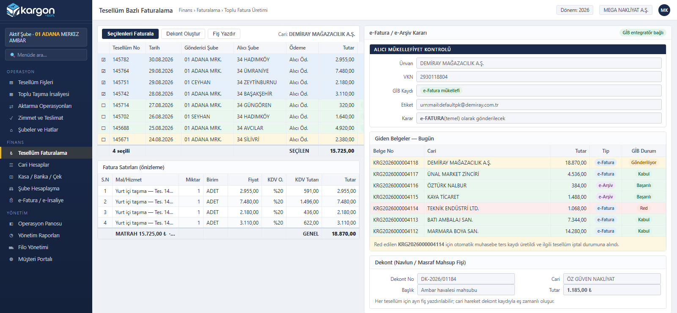677x313 pixels.
Task: Click the Toplu Taşıma İrsaliyesi sidebar icon
Action: click(x=11, y=94)
